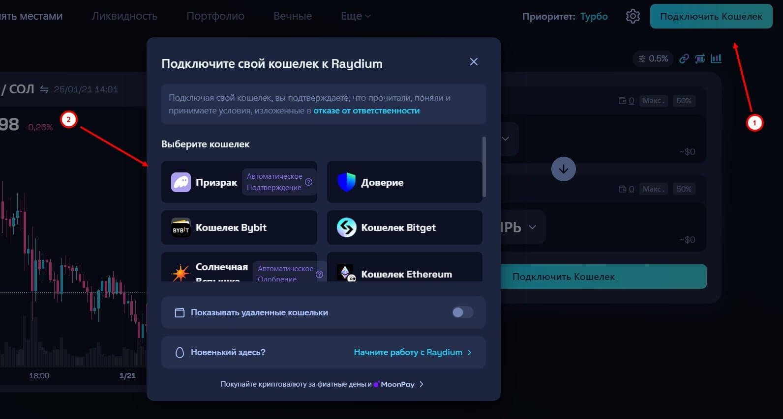The width and height of the screenshot is (783, 419).
Task: Toggle the chart view icon
Action: click(x=716, y=59)
